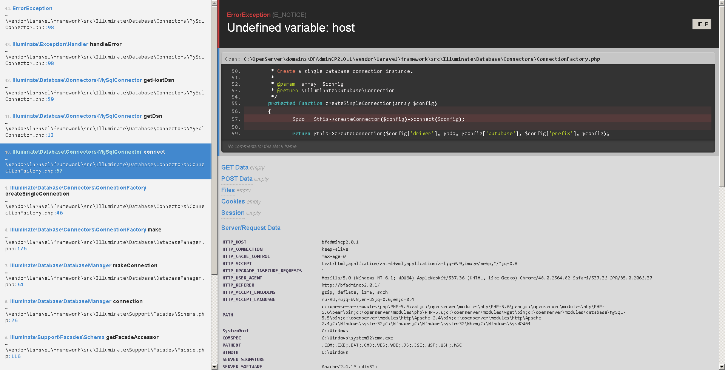Click the Cookies heading
725x370 pixels.
[233, 201]
